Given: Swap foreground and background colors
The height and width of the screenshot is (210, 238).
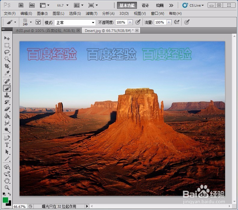Looking at the screenshot, I should (x=9, y=194).
